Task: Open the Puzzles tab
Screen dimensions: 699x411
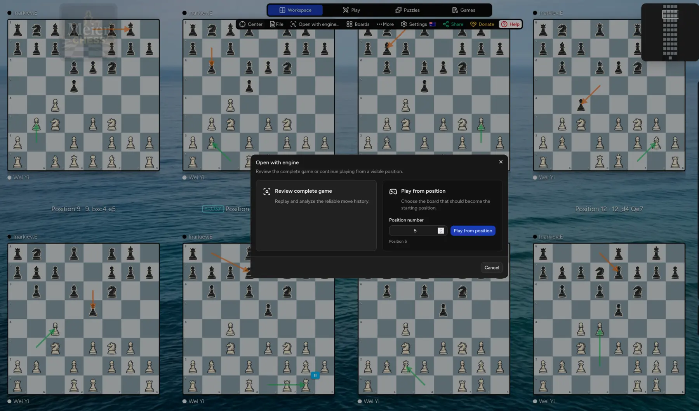Action: (407, 10)
